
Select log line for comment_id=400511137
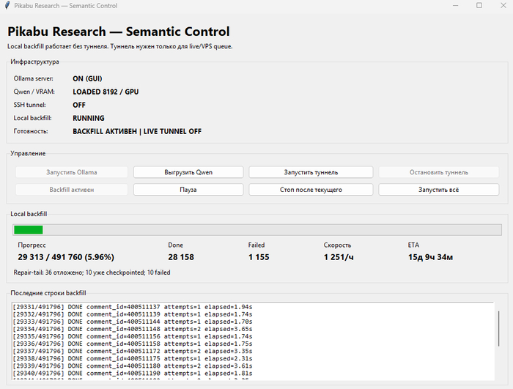pos(133,307)
